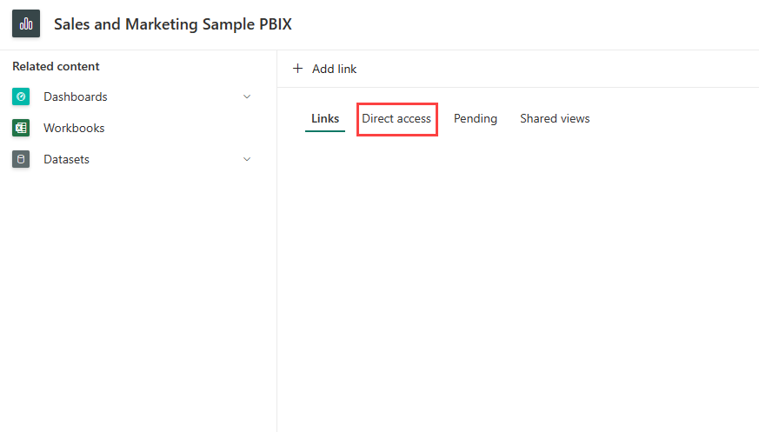The height and width of the screenshot is (432, 759).
Task: Open the Workbooks related content item
Action: (x=74, y=128)
